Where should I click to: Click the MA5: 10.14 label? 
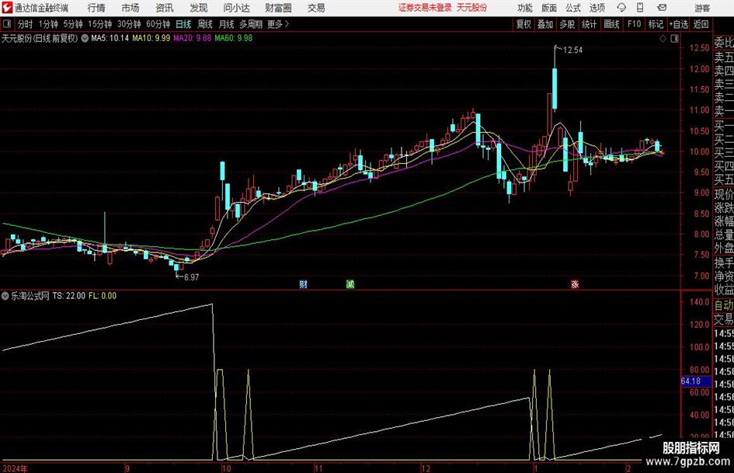pyautogui.click(x=110, y=38)
